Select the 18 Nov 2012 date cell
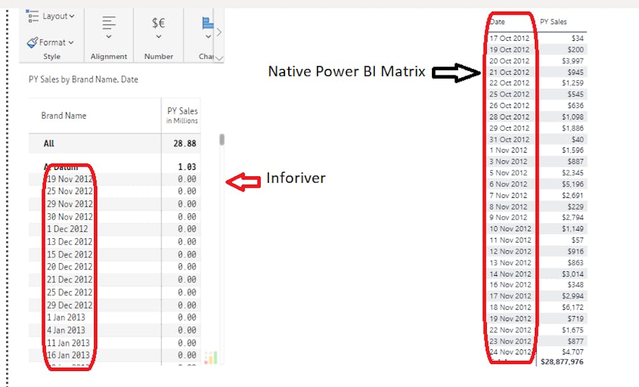This screenshot has height=387, width=639. coord(510,308)
